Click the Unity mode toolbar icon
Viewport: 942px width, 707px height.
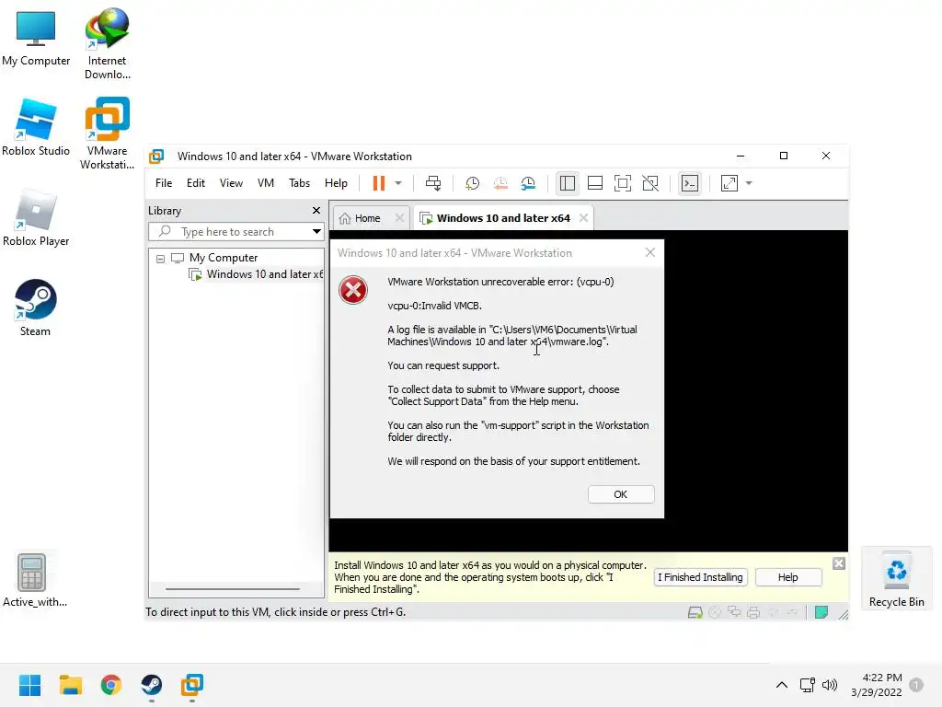[x=650, y=183]
